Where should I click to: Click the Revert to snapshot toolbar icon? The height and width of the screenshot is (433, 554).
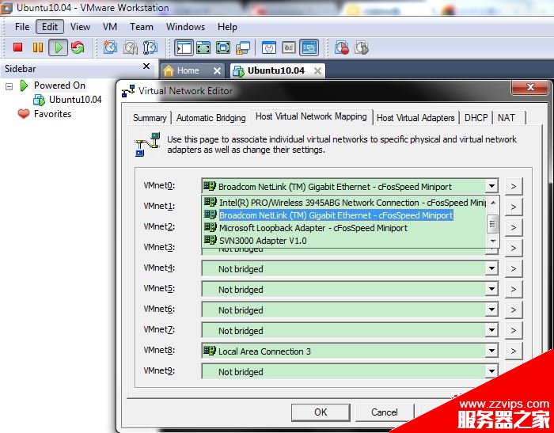[x=131, y=47]
